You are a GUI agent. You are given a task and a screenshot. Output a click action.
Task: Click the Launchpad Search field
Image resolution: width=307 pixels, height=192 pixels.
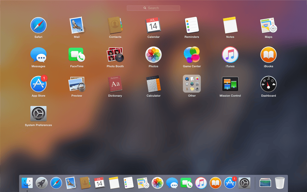pos(153,8)
